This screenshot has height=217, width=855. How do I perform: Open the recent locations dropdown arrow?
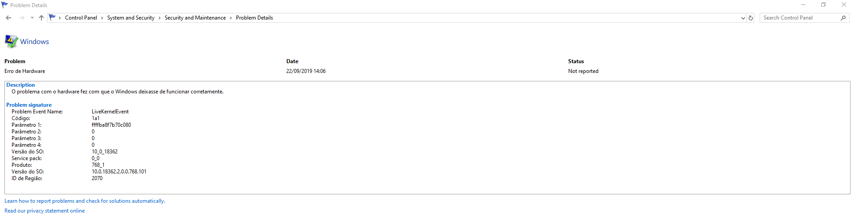click(x=32, y=18)
